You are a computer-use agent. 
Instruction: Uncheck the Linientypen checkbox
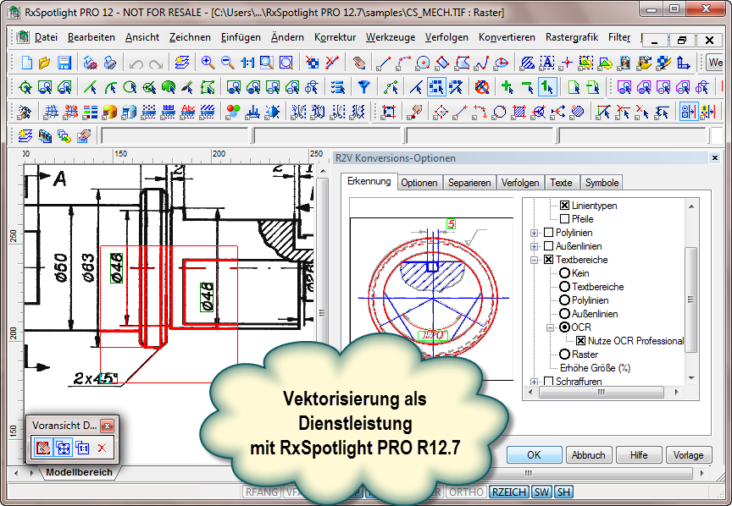pyautogui.click(x=565, y=206)
